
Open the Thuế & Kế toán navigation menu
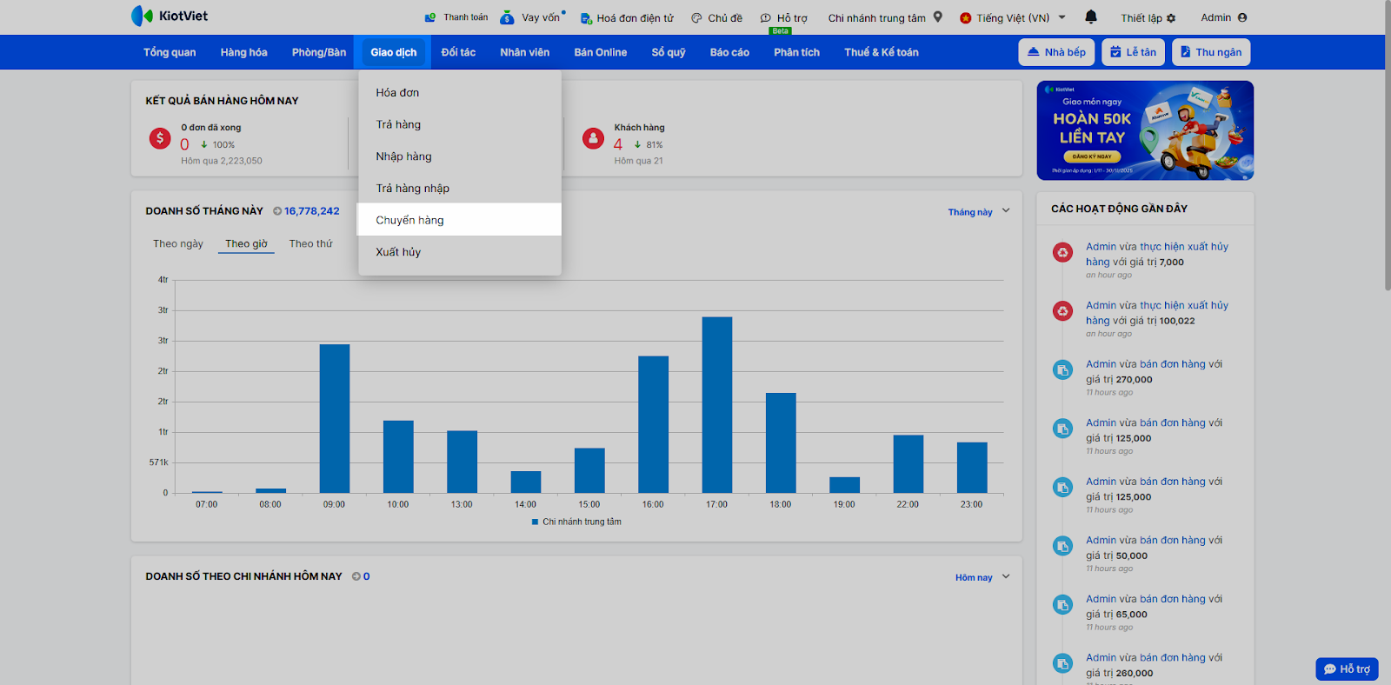tap(882, 52)
